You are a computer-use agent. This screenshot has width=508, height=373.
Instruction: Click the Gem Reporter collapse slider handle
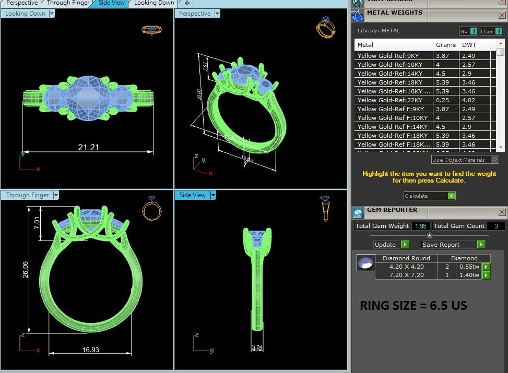pos(429,235)
